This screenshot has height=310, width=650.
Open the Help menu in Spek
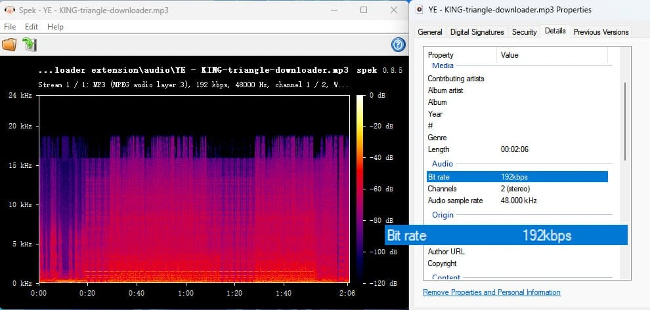tap(55, 27)
